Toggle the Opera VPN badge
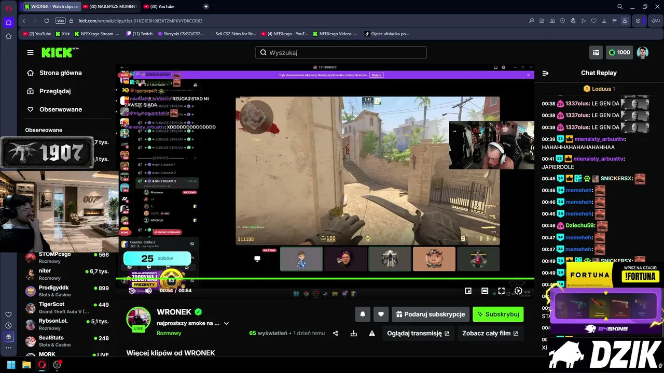Viewport: 664px width, 373px height. pyautogui.click(x=61, y=21)
